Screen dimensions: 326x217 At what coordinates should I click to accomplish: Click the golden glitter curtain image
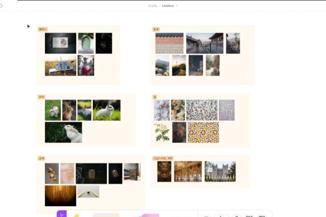[x=60, y=195]
